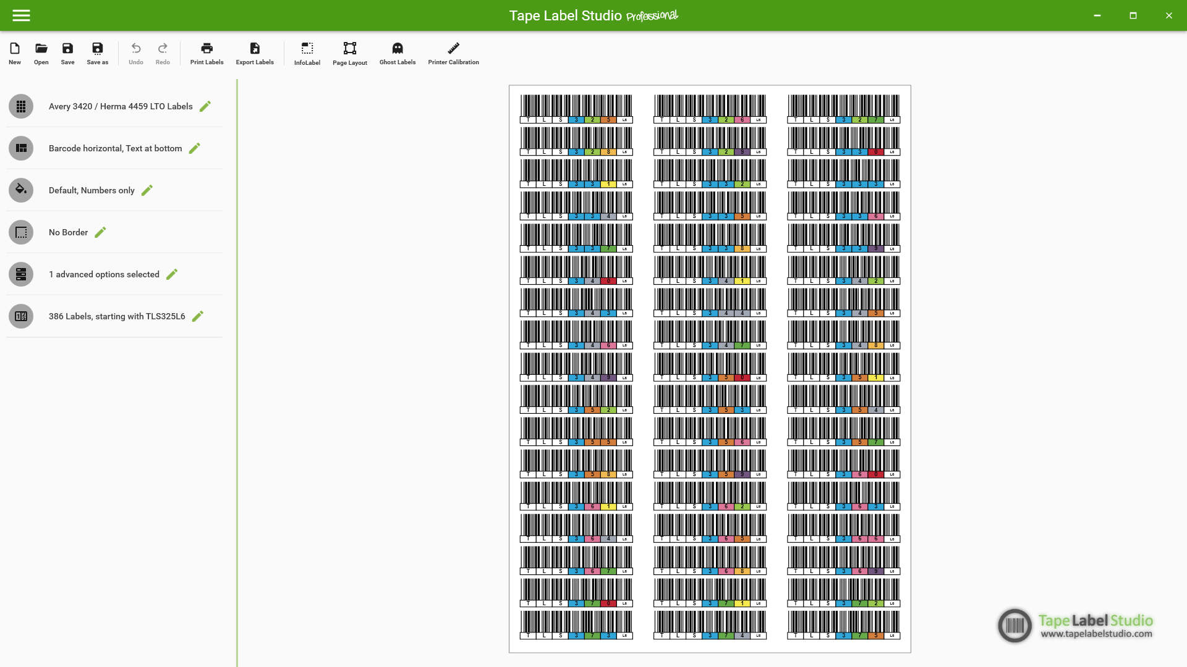Screen dimensions: 1187x667
Task: Click the barcode layout icon
Action: (x=21, y=148)
